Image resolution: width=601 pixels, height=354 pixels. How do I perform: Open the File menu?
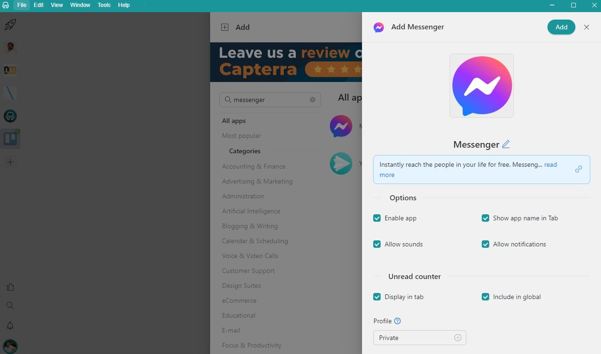coord(21,5)
